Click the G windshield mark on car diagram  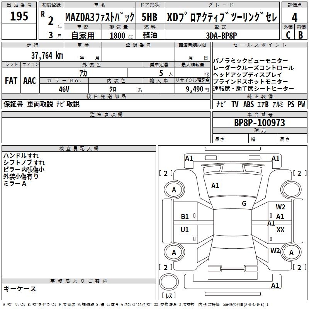pyautogui.click(x=244, y=204)
